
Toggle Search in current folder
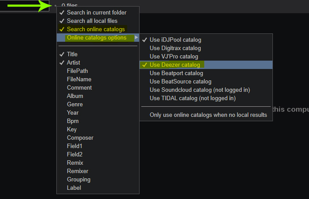98,12
